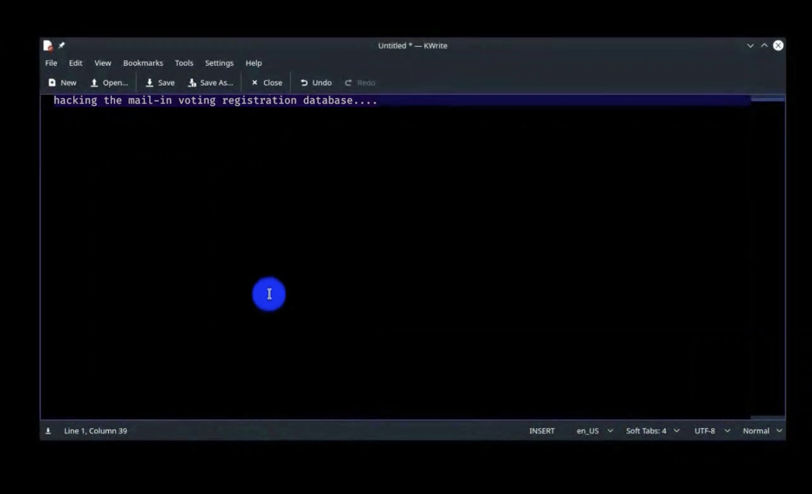Click the KWrite document icon in title bar
Image resolution: width=812 pixels, height=494 pixels.
[x=48, y=46]
